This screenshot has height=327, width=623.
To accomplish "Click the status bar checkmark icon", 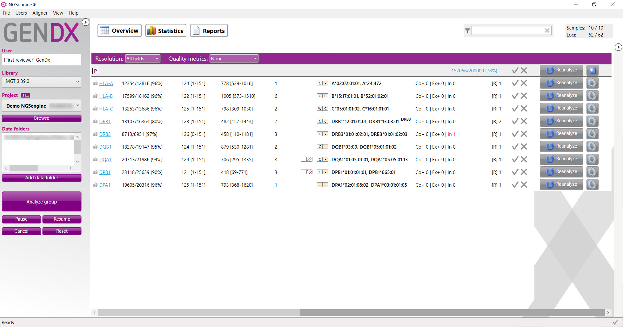I will 615,322.
